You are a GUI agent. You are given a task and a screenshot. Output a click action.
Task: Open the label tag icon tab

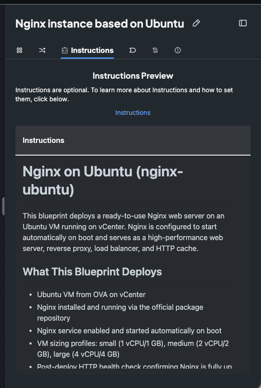[133, 50]
